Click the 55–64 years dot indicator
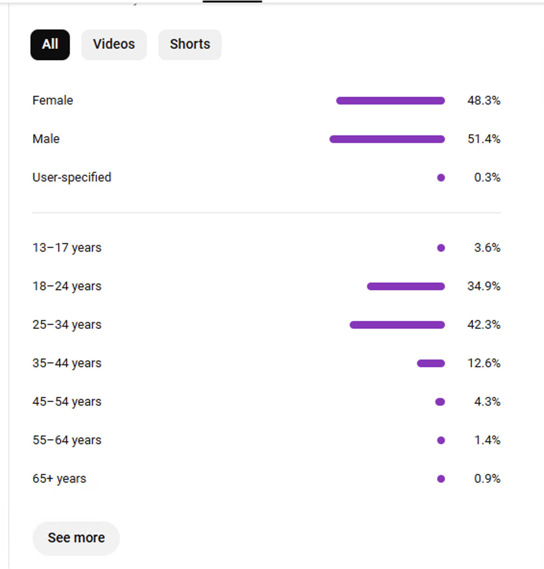The image size is (544, 569). (441, 440)
